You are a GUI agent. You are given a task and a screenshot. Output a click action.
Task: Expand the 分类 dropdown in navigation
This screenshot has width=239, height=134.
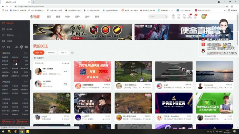(67, 17)
